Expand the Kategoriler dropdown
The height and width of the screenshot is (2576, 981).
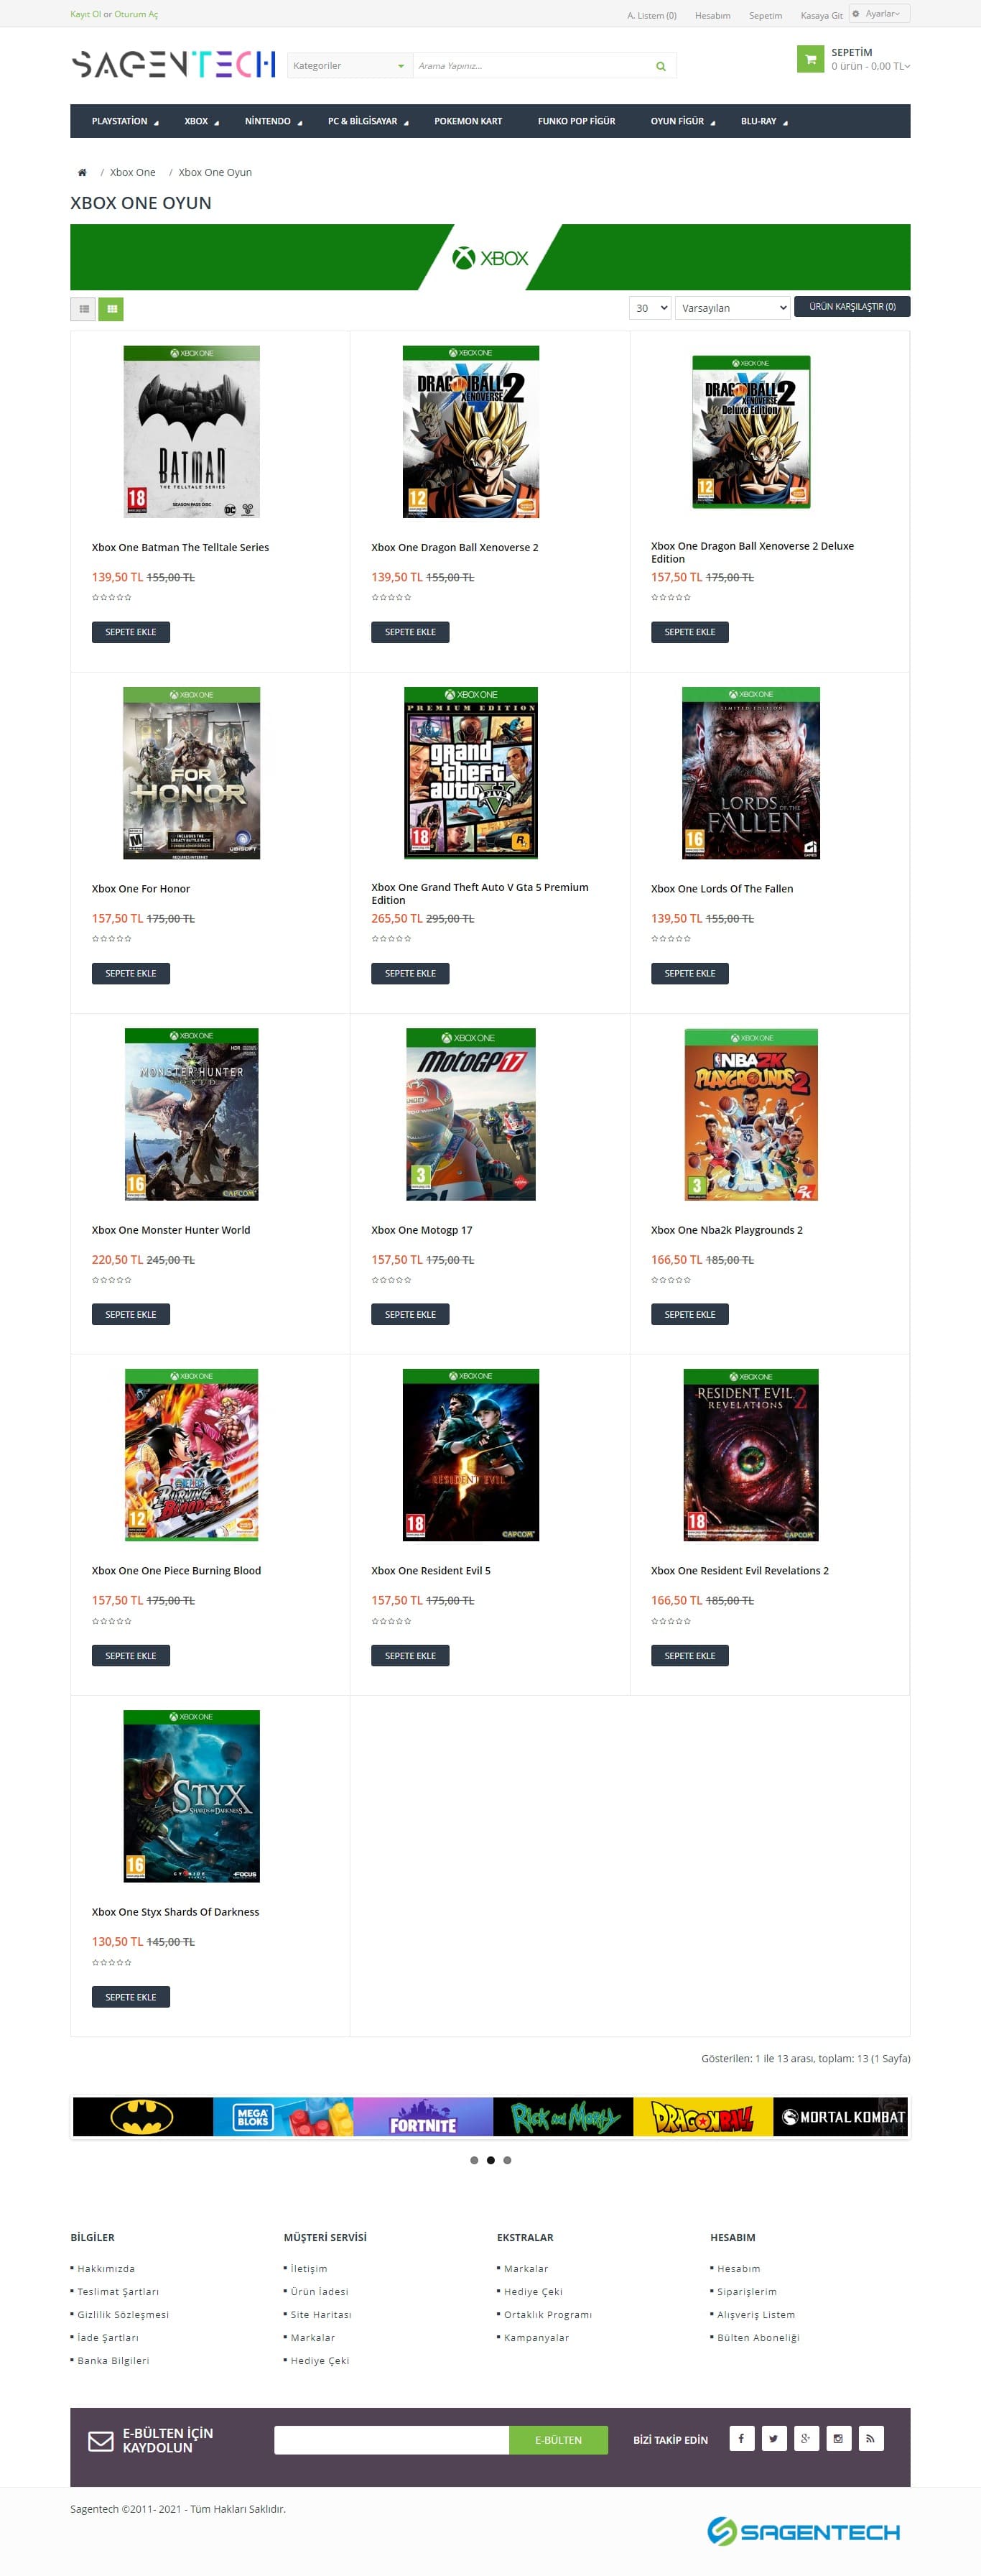[350, 66]
